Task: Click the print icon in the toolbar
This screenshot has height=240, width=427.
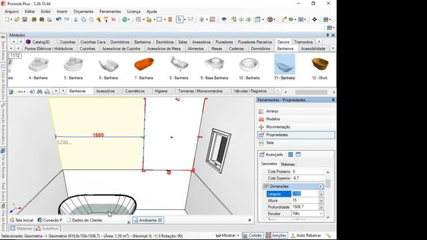Action: [x=49, y=19]
